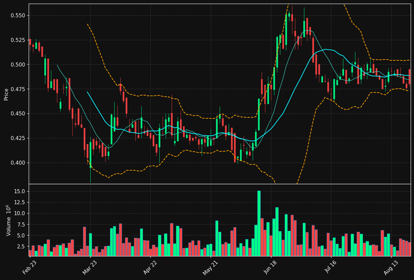
Task: Click the 0.550 price axis value
Action: pyautogui.click(x=18, y=16)
